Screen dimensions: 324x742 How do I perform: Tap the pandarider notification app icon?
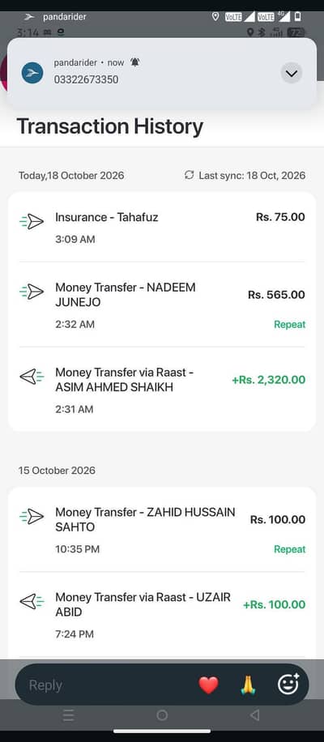[32, 73]
